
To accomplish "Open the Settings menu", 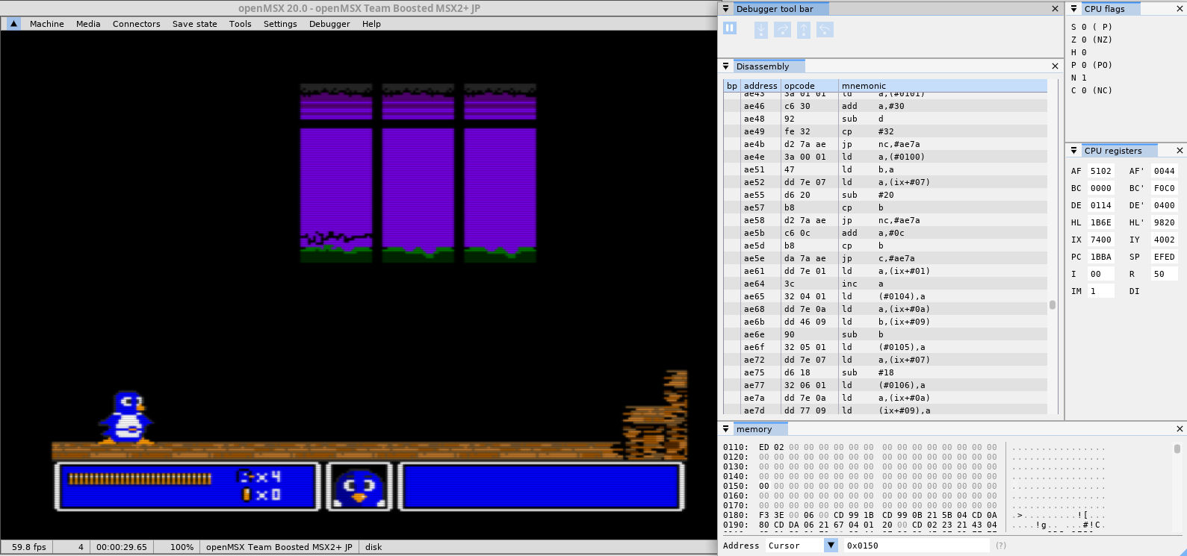I will pos(280,24).
